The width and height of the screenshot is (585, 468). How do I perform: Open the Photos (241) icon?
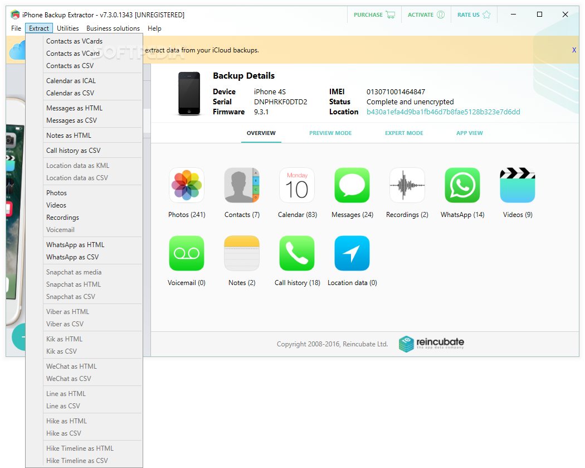click(187, 185)
